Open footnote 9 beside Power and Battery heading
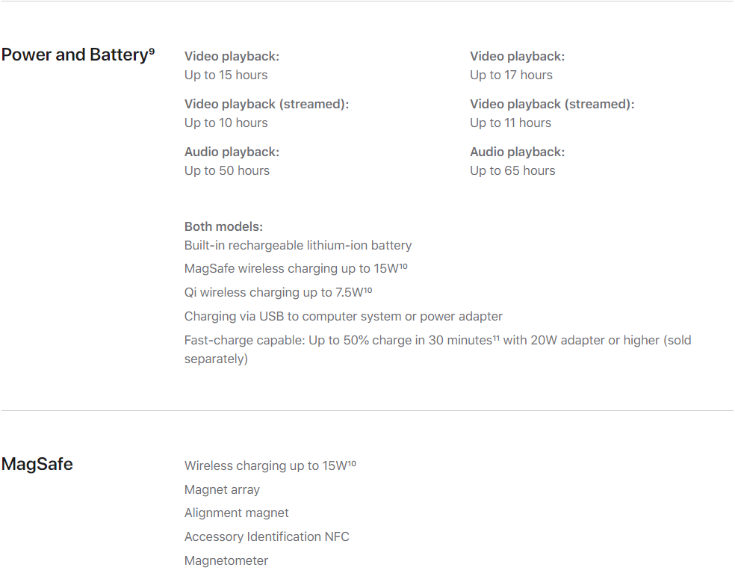This screenshot has height=588, width=735. pyautogui.click(x=152, y=50)
